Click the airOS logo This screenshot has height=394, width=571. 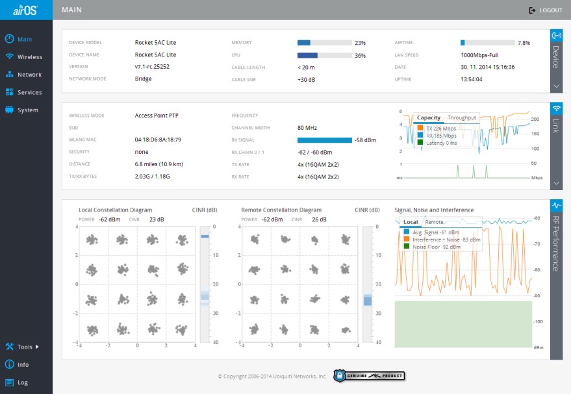pos(25,10)
